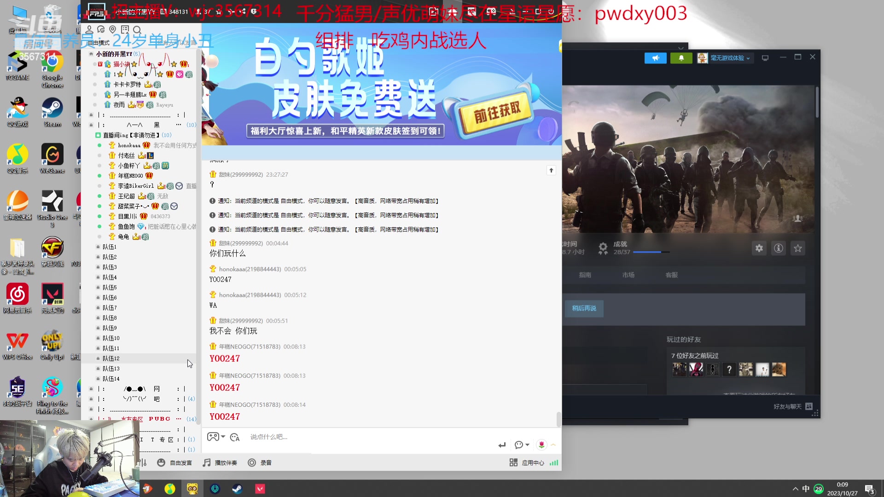Click the Steam megaphone announcements button
The height and width of the screenshot is (497, 884).
[655, 58]
